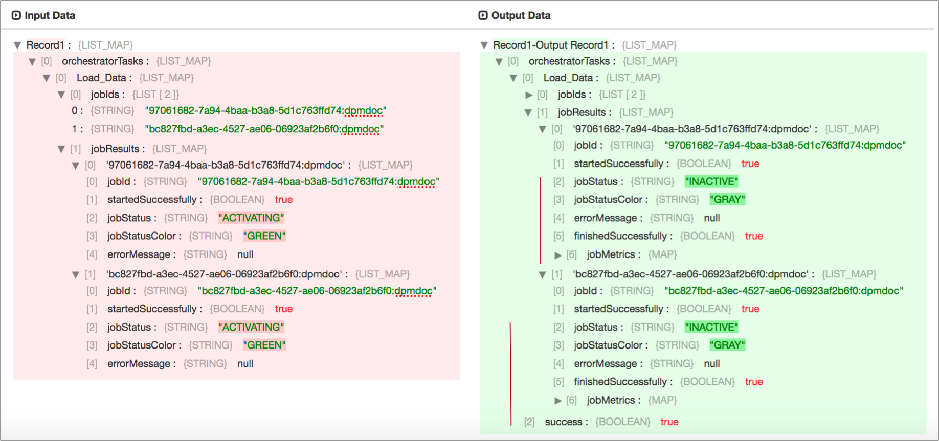This screenshot has height=441, width=939.
Task: Collapse the bc827fbd job entry in input
Action: [x=76, y=275]
